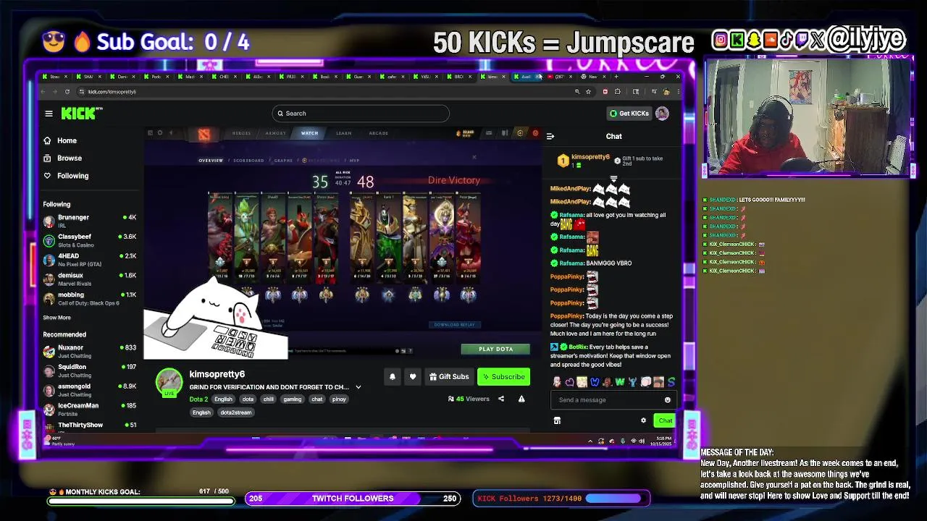Open asmongold recommended channel
This screenshot has height=521, width=927.
pyautogui.click(x=90, y=390)
